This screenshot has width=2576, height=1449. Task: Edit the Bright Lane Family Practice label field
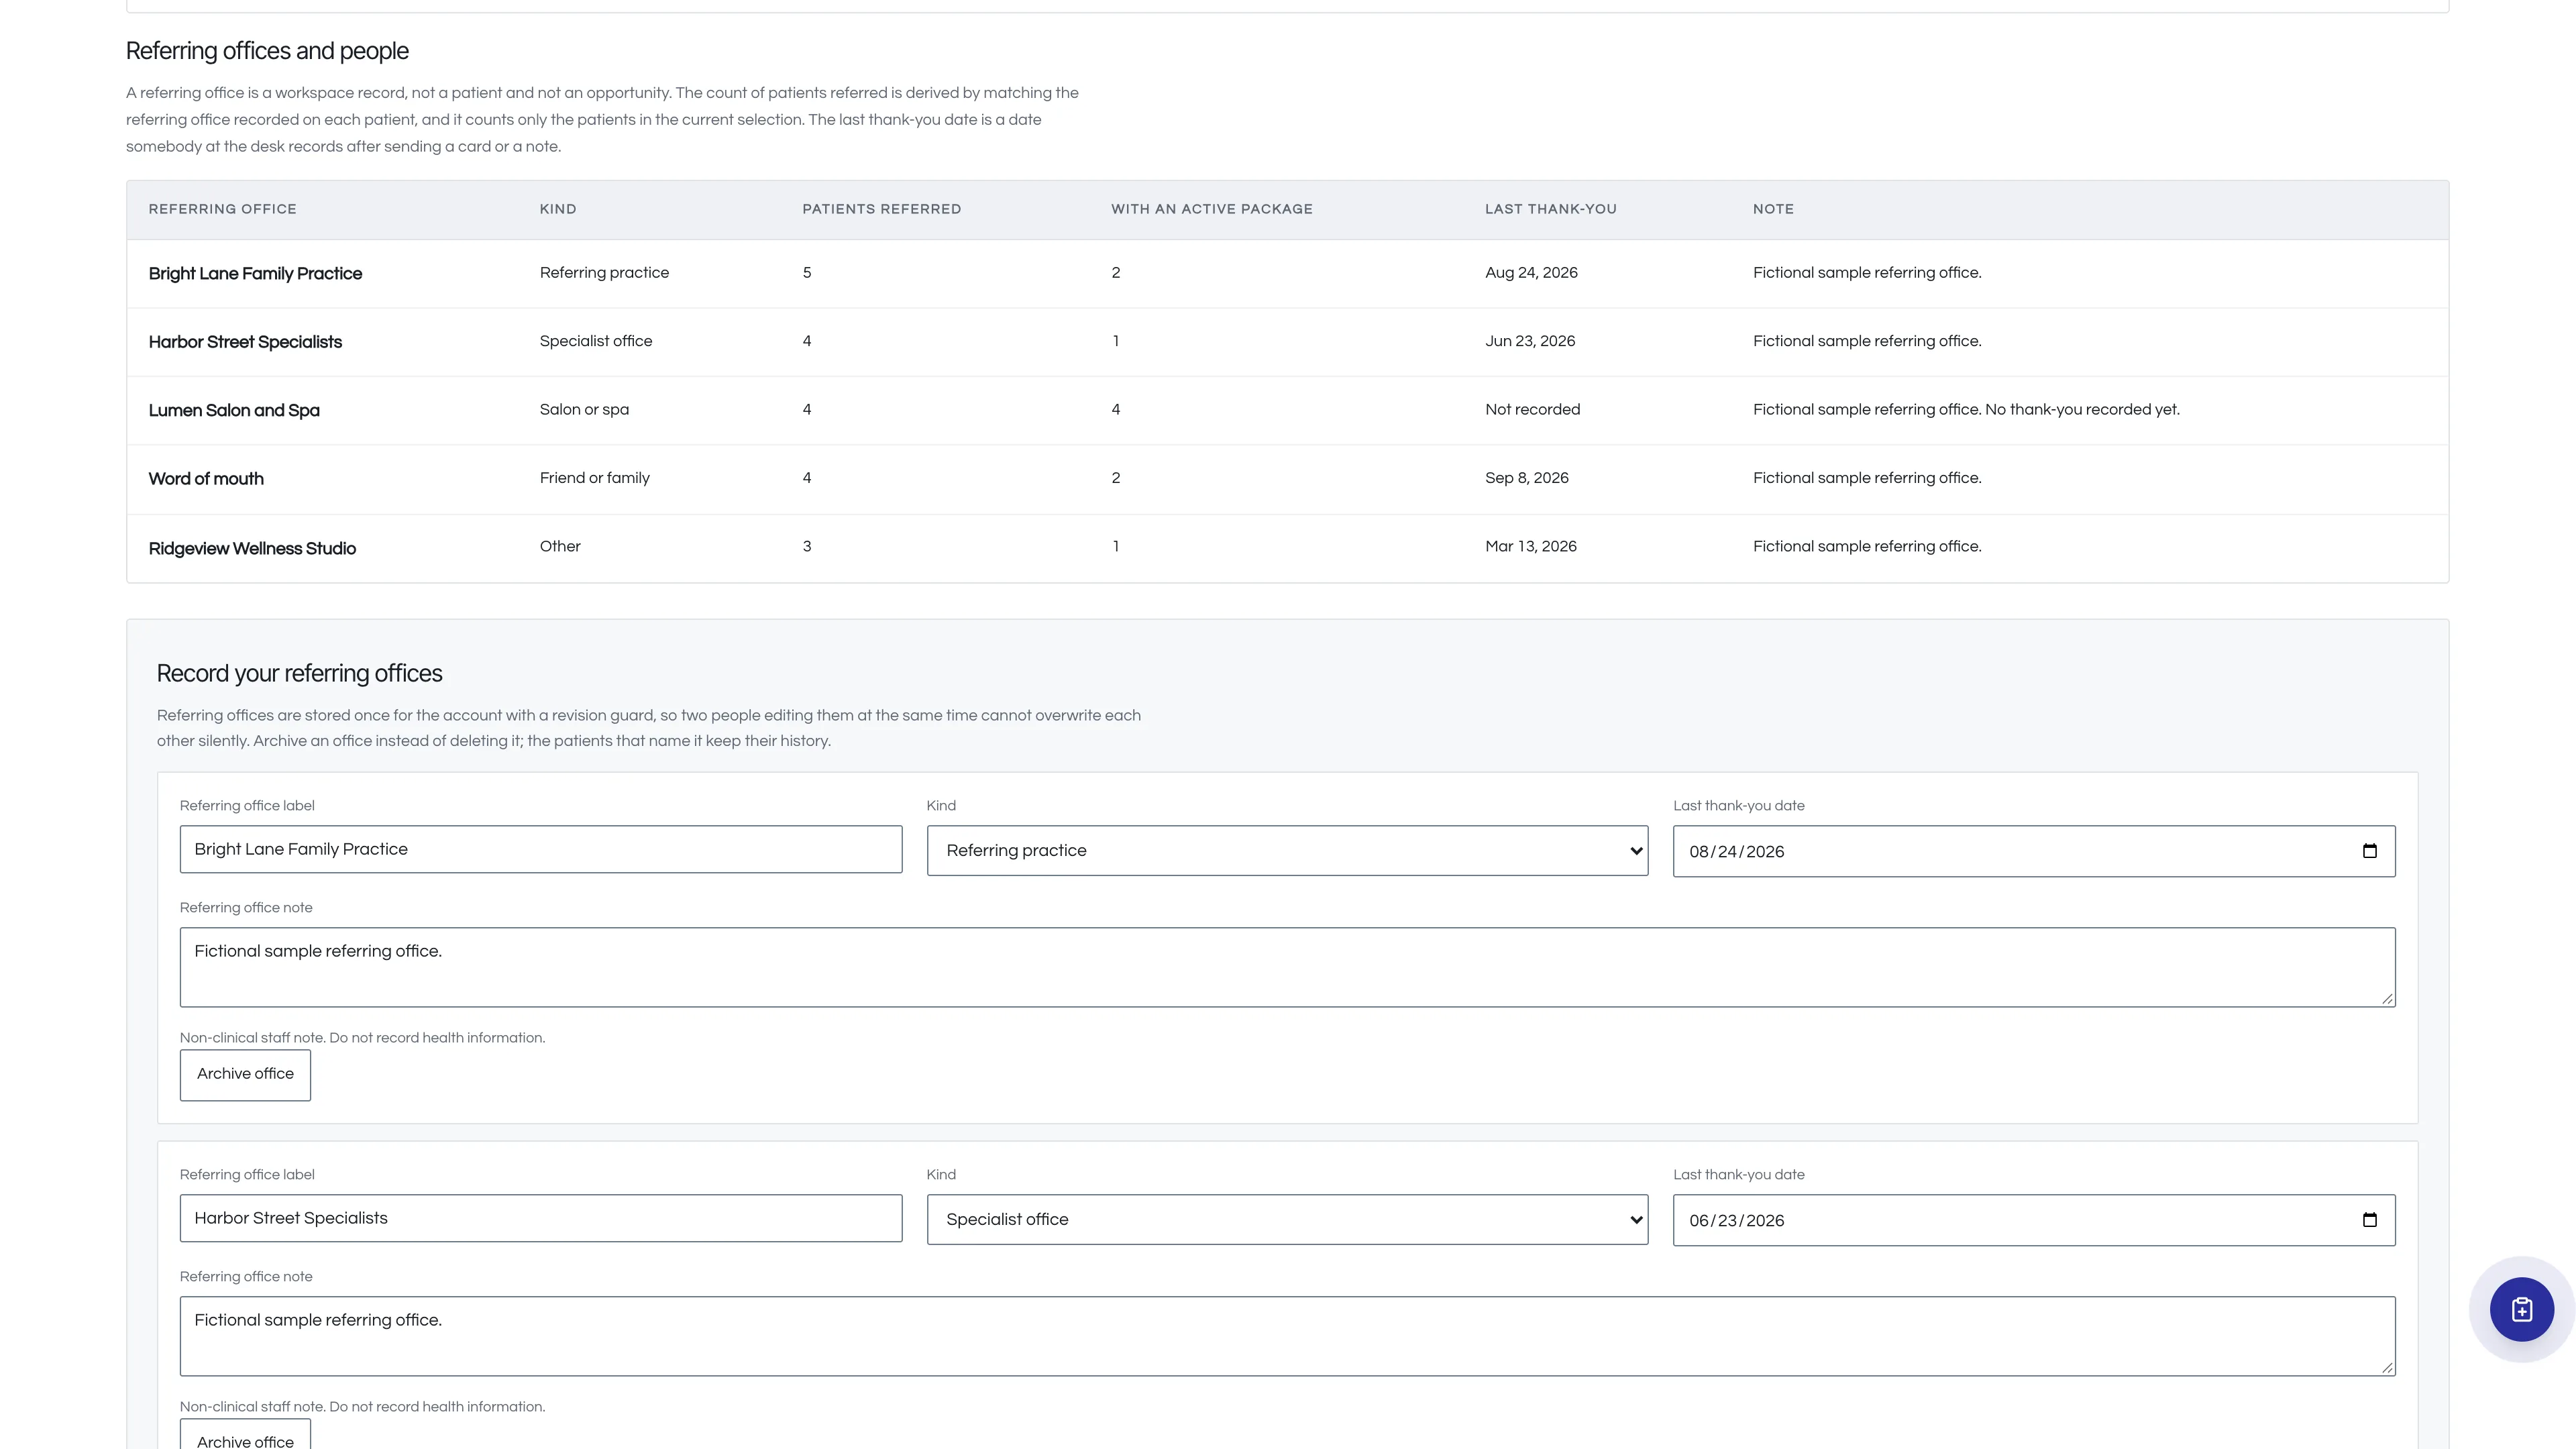coord(541,849)
